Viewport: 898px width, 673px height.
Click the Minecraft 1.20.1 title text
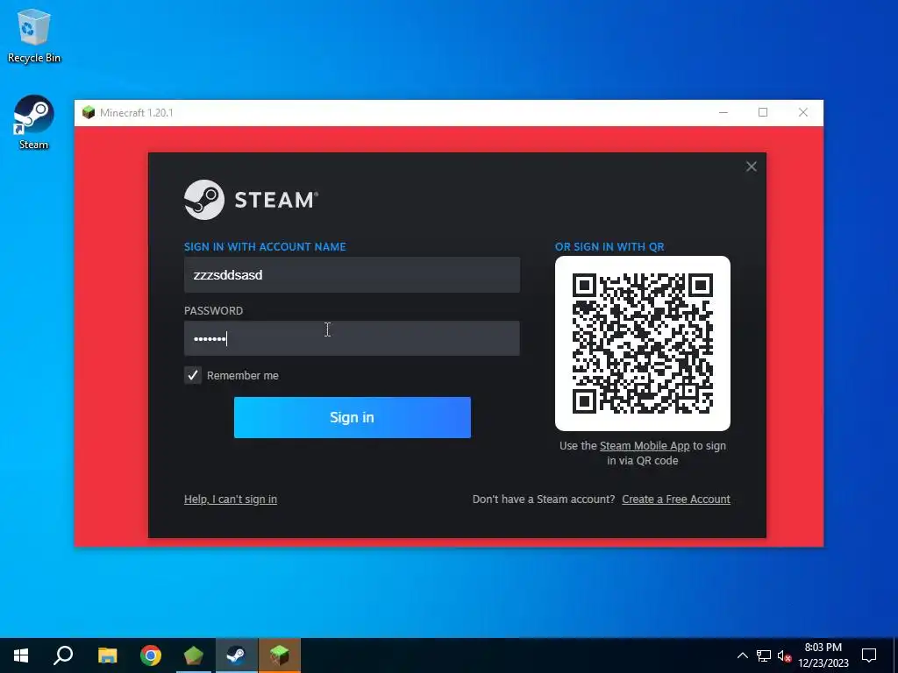(136, 113)
